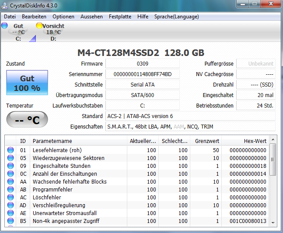Click hex value 000000000018
283x233 pixels.
pos(248,166)
